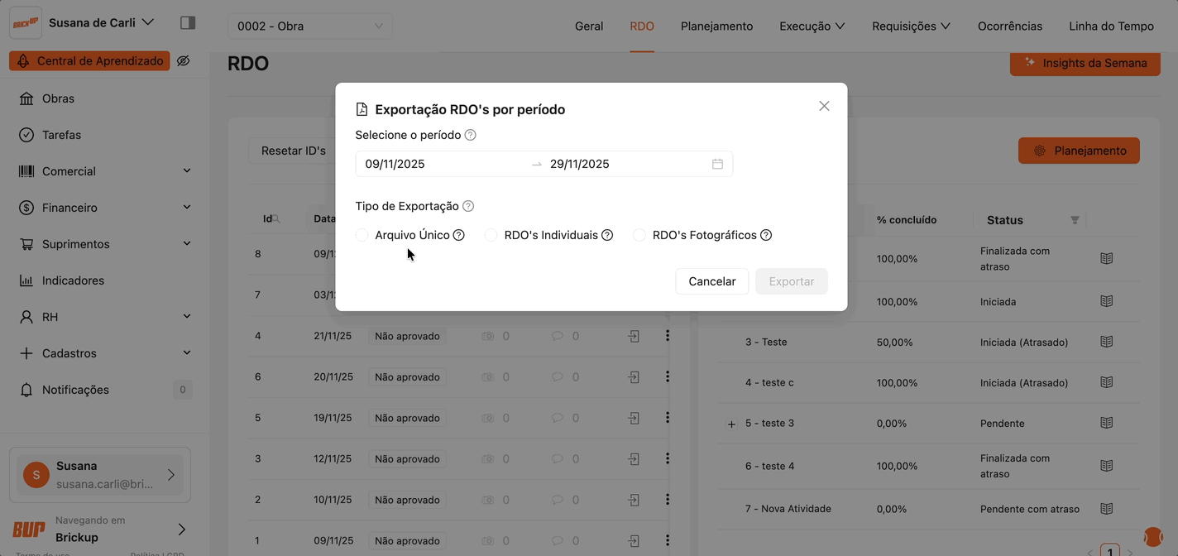Image resolution: width=1178 pixels, height=556 pixels.
Task: Click the help icon beside RDO's Individuais
Action: [607, 235]
